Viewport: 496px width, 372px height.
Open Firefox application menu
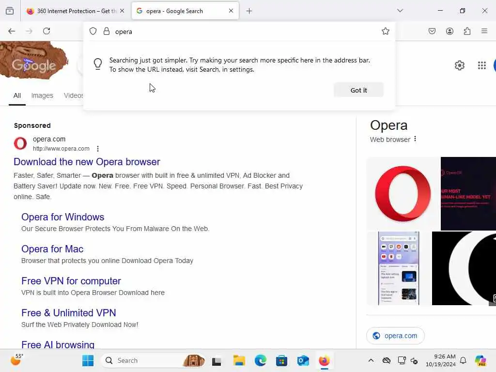(484, 31)
